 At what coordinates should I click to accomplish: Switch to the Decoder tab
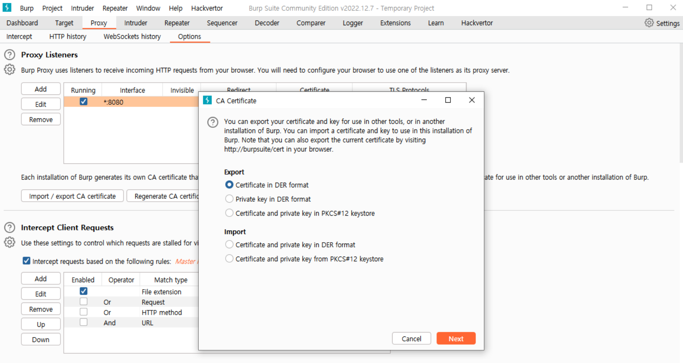(x=267, y=23)
